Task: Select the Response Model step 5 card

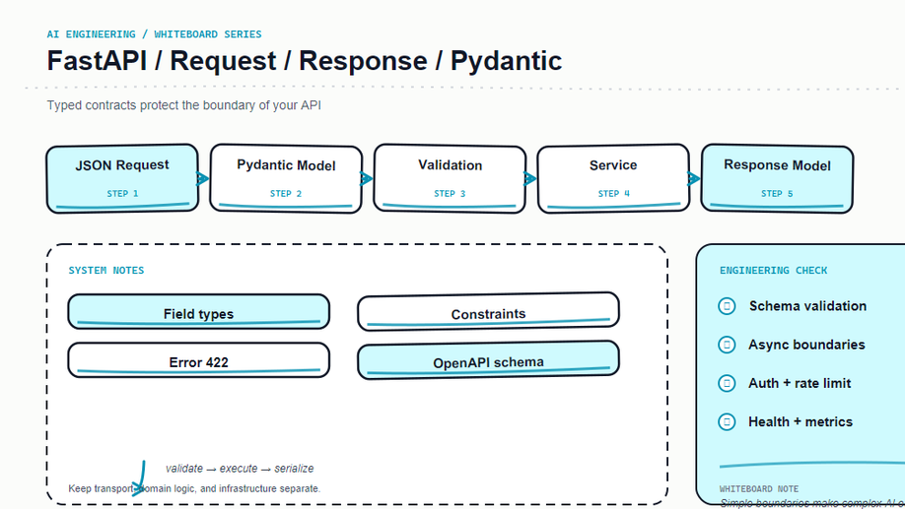Action: (x=777, y=179)
